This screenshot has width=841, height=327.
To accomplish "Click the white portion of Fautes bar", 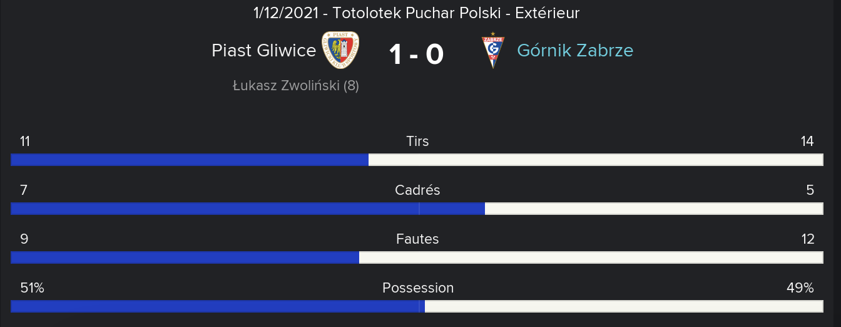I will (x=591, y=257).
